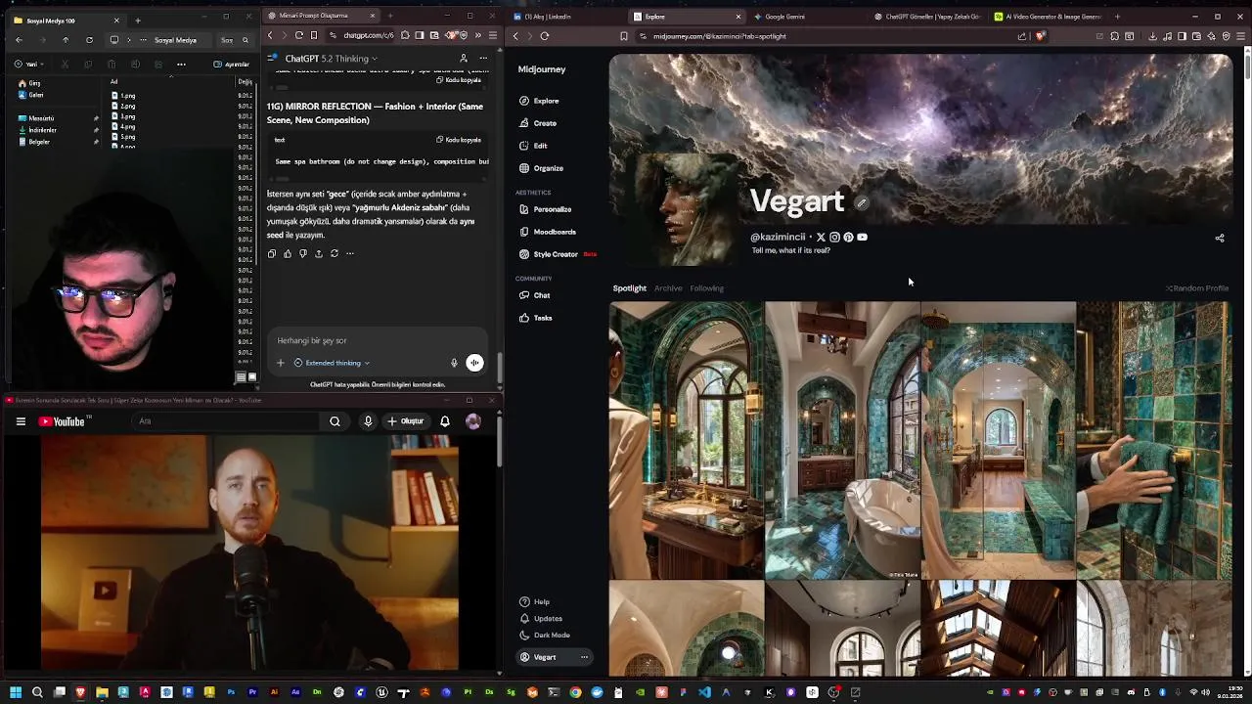The height and width of the screenshot is (704, 1252).
Task: Regenerate the ChatGPT response
Action: click(x=335, y=253)
